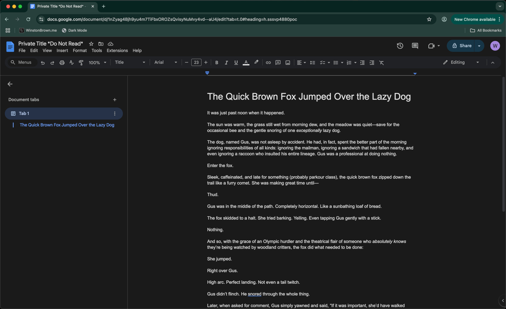This screenshot has width=506, height=309.
Task: Show all comments icon in header
Action: 415,46
